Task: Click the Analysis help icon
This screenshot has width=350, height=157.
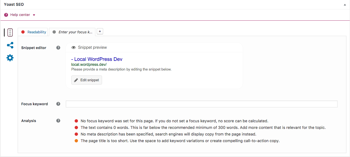Action: pyautogui.click(x=58, y=121)
